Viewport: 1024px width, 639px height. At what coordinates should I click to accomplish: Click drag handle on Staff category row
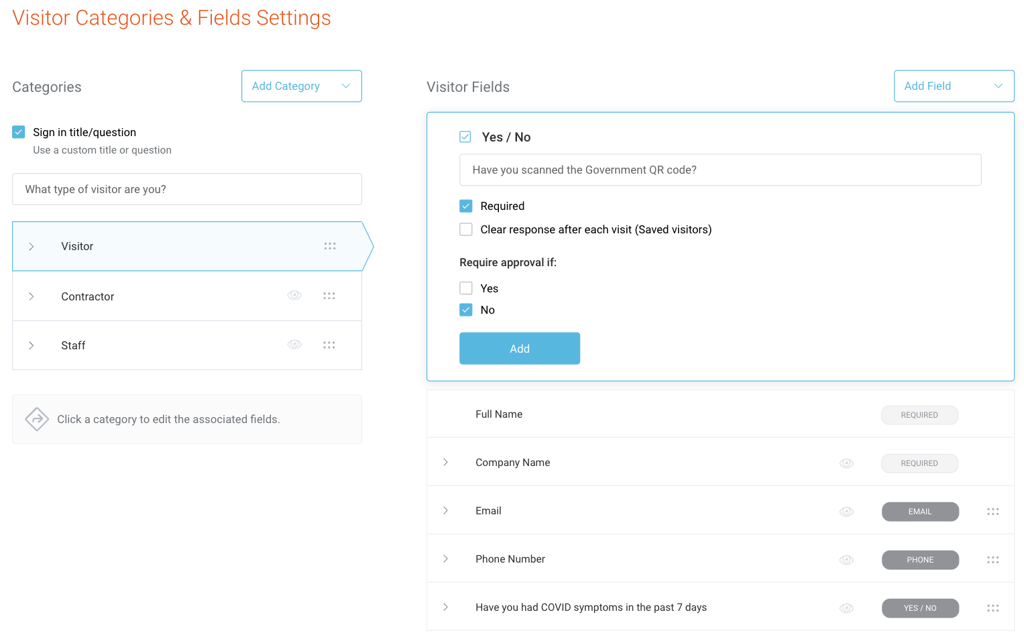click(329, 345)
